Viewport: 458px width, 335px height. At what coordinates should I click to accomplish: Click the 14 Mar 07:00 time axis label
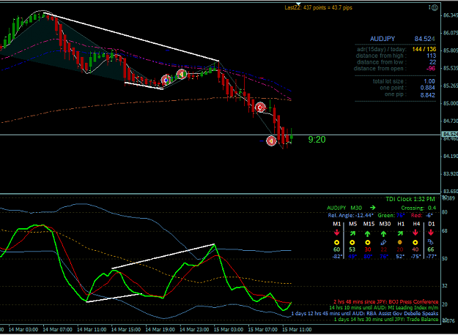pyautogui.click(x=58, y=329)
